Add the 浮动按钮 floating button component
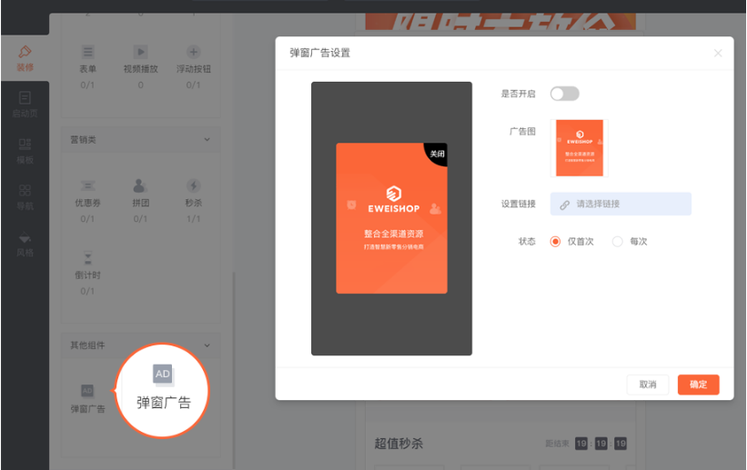Screen dimensions: 747x470 (194, 66)
